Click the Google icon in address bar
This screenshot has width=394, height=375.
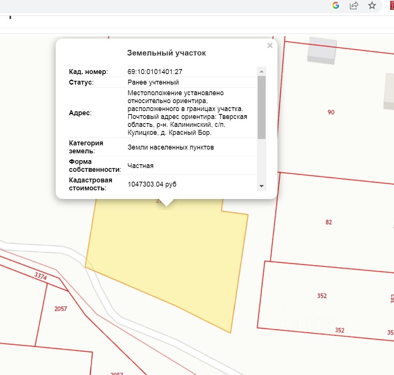[336, 5]
